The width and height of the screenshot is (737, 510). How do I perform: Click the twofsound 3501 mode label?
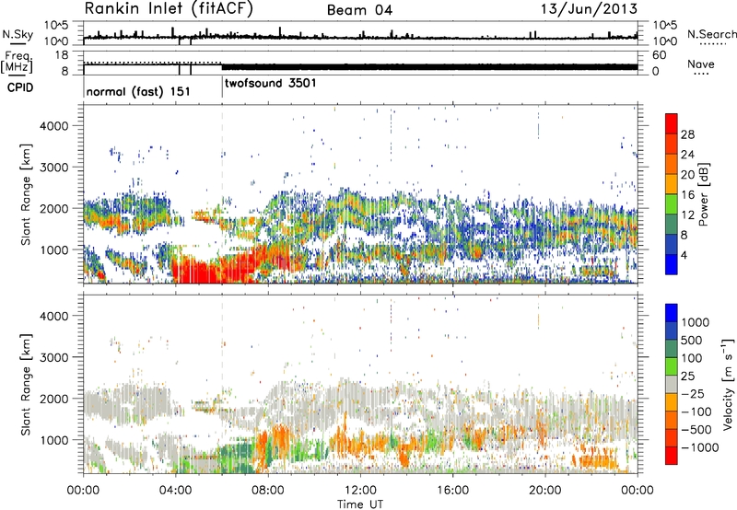coord(270,84)
